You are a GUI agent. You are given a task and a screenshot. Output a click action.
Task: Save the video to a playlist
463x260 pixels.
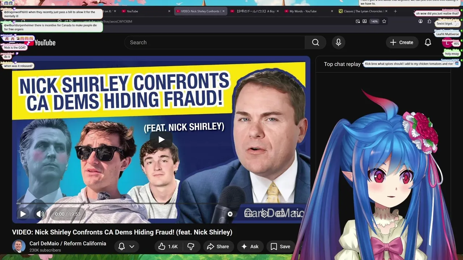[x=280, y=246]
